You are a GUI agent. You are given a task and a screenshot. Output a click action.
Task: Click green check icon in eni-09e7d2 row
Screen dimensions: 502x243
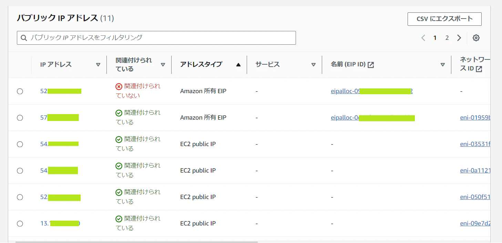119,219
